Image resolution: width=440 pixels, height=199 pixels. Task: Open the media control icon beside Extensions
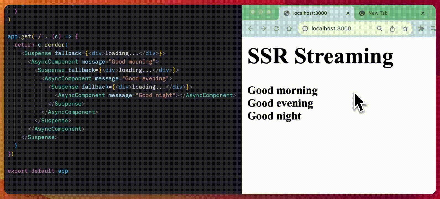click(433, 28)
